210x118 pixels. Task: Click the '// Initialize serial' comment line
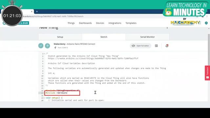[76, 100]
